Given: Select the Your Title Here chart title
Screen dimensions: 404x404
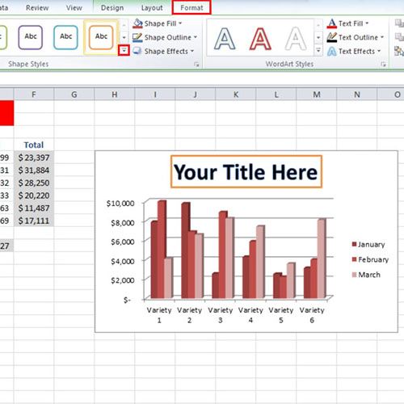Looking at the screenshot, I should [x=246, y=171].
